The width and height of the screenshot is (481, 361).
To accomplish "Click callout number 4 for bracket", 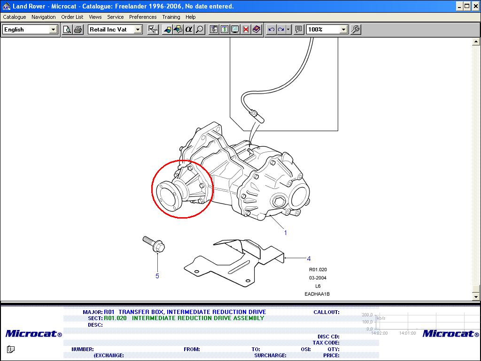I will (x=309, y=259).
